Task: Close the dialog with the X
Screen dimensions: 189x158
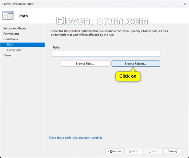Action: click(x=184, y=4)
